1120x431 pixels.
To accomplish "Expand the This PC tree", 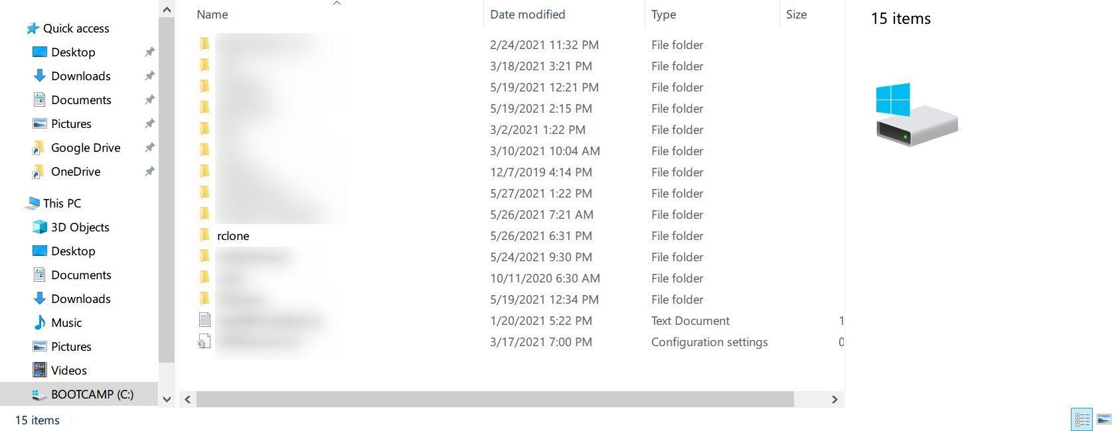I will (x=20, y=203).
